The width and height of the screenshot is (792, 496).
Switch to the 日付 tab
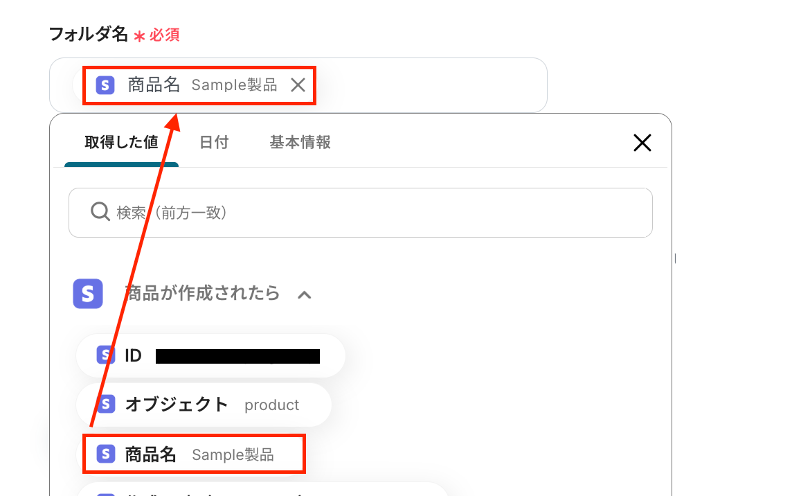coord(214,142)
